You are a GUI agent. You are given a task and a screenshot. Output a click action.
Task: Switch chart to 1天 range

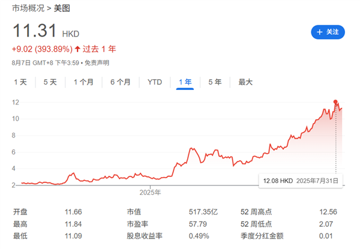pos(20,82)
